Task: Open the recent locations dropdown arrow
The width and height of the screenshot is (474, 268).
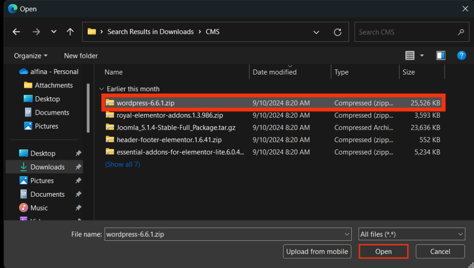Action: [x=54, y=32]
